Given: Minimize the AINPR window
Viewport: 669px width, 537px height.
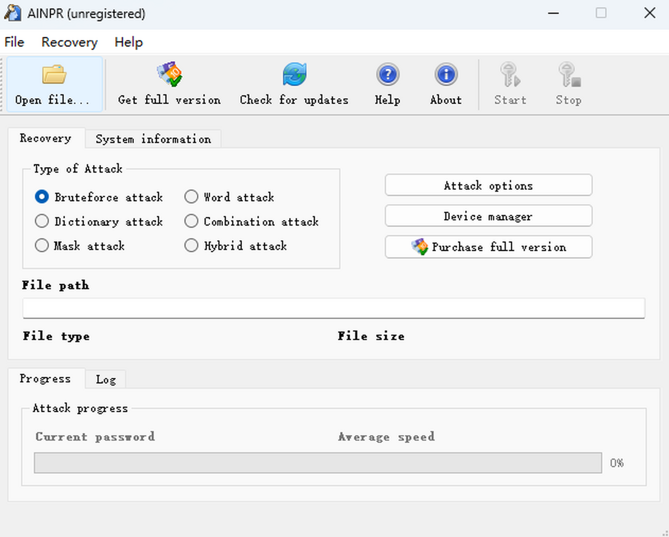Looking at the screenshot, I should click(x=552, y=13).
